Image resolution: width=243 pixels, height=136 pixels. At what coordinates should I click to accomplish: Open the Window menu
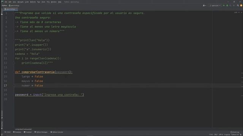(54, 2)
